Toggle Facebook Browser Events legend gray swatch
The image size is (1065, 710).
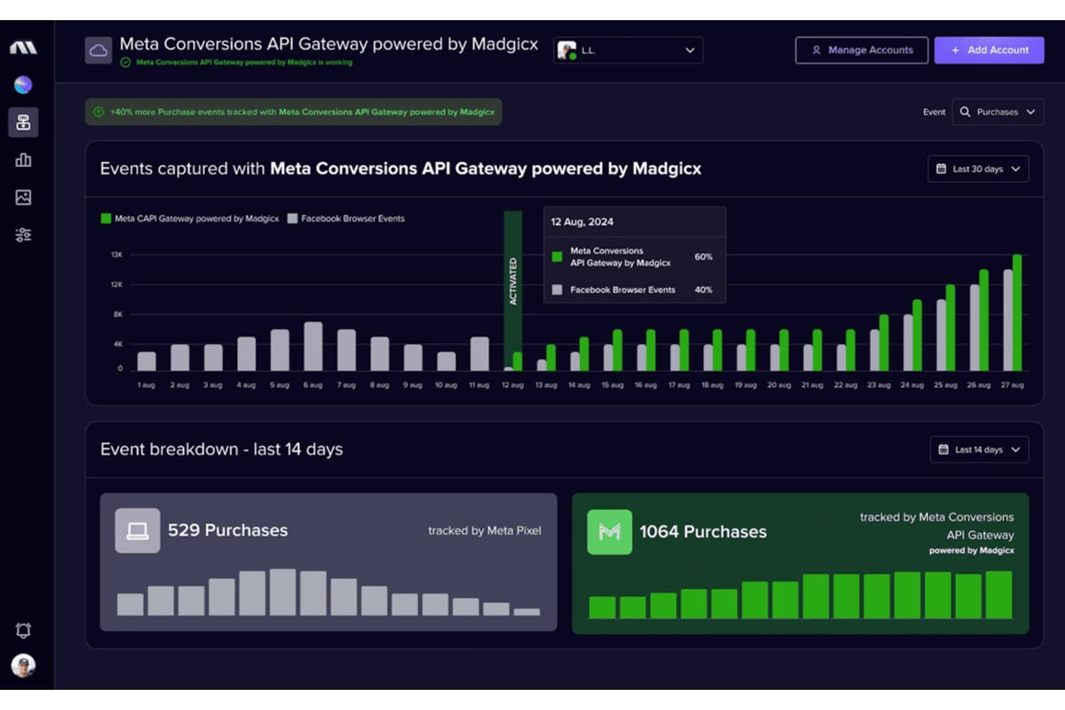(292, 218)
